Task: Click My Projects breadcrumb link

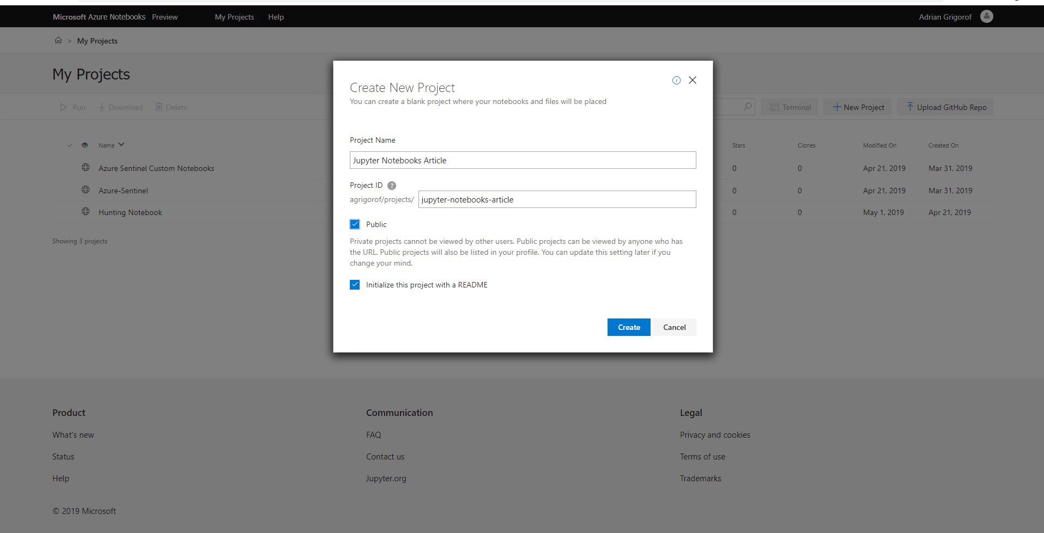Action: 98,41
